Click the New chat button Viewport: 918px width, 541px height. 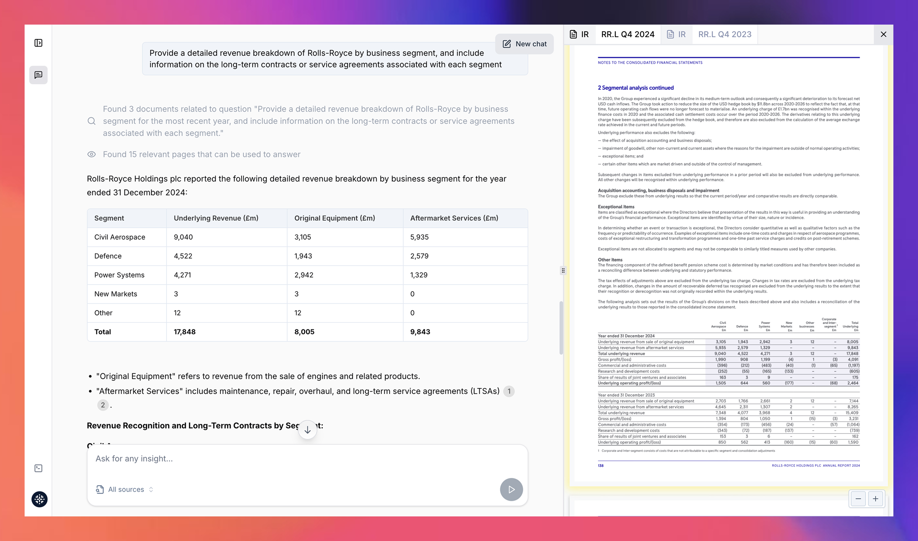[524, 44]
